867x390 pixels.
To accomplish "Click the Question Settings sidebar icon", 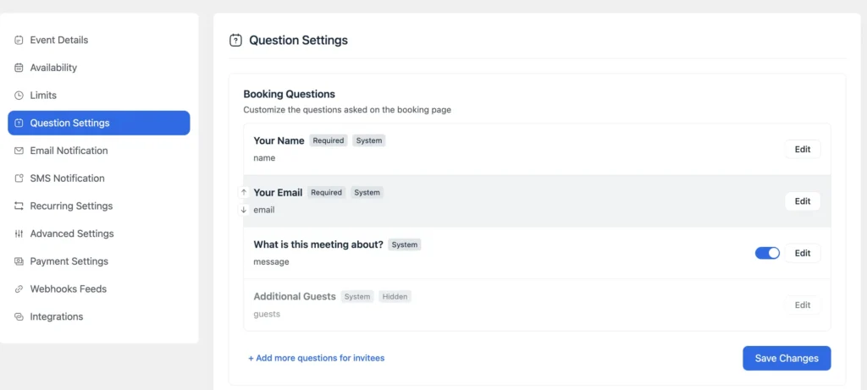I will pos(19,124).
